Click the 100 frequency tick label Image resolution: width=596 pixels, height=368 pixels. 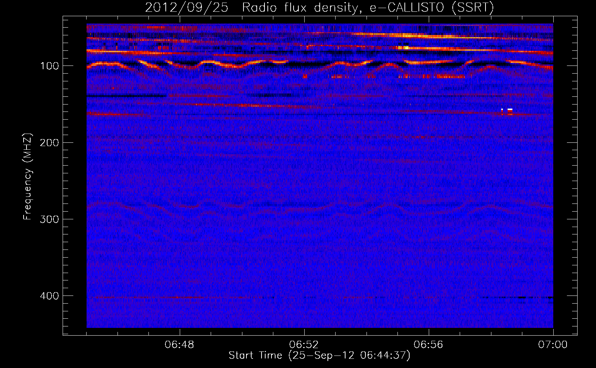click(x=49, y=66)
